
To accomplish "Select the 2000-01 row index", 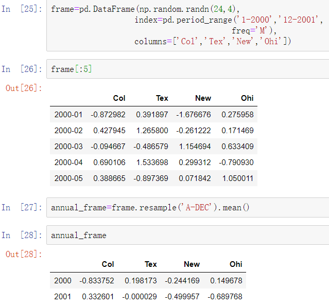I will point(68,115).
